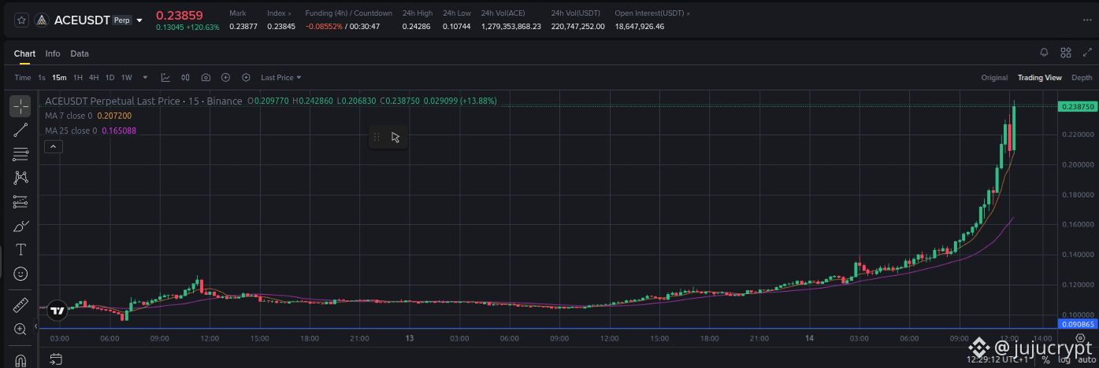Expand more time intervals dropdown arrow
The image size is (1099, 368).
tap(145, 78)
